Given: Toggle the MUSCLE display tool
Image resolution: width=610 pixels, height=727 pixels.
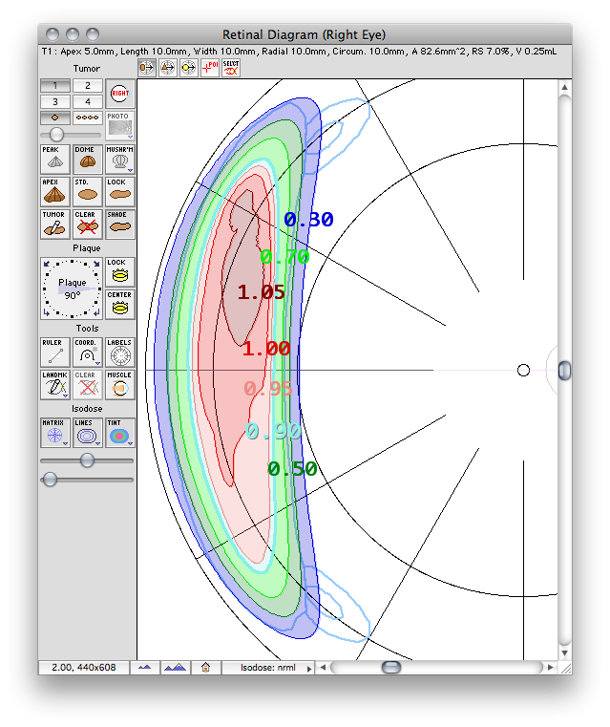Looking at the screenshot, I should pos(120,384).
